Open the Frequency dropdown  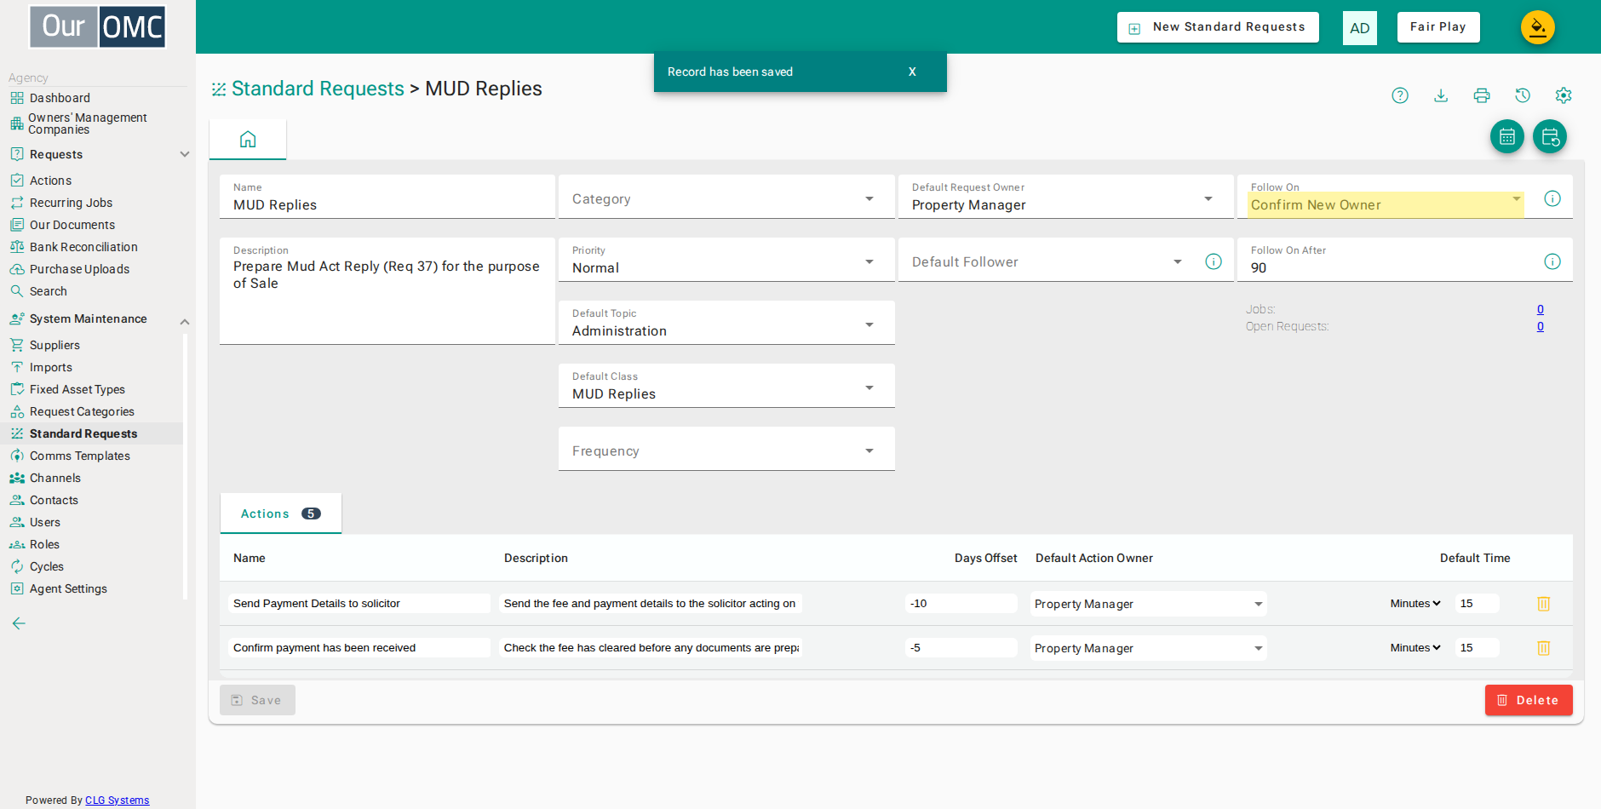coord(726,450)
